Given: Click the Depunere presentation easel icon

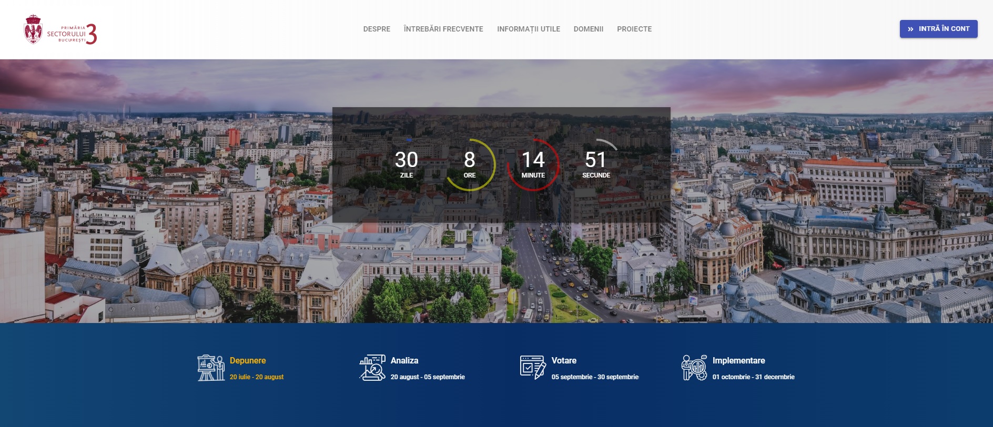Looking at the screenshot, I should (x=211, y=368).
